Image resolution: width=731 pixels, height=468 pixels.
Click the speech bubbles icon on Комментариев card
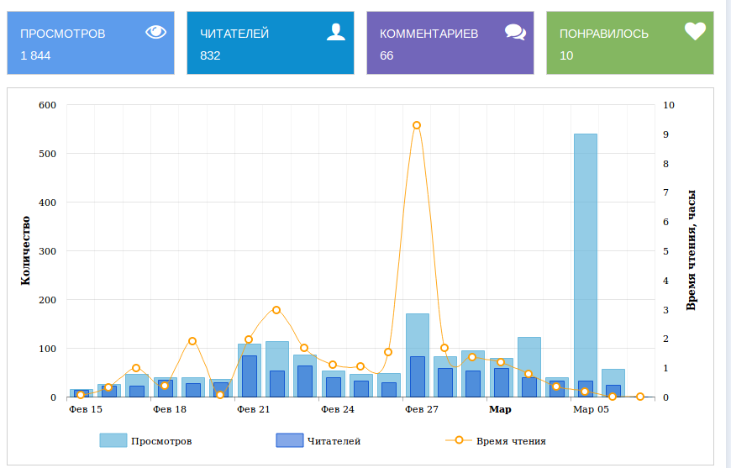tap(515, 32)
